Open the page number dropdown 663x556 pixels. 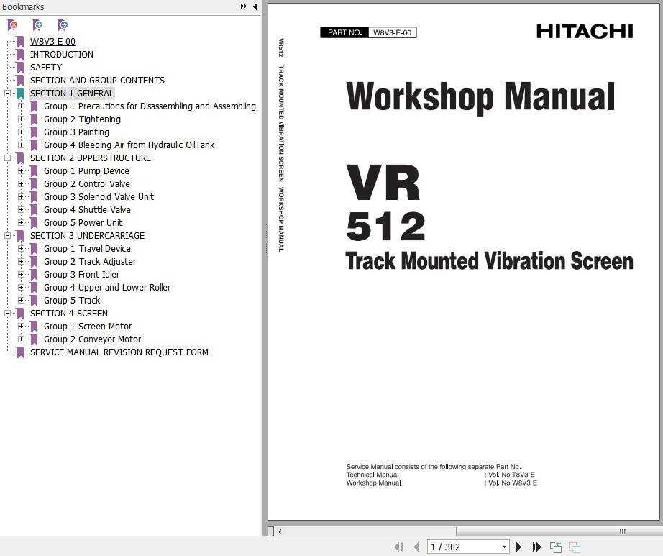pyautogui.click(x=504, y=547)
